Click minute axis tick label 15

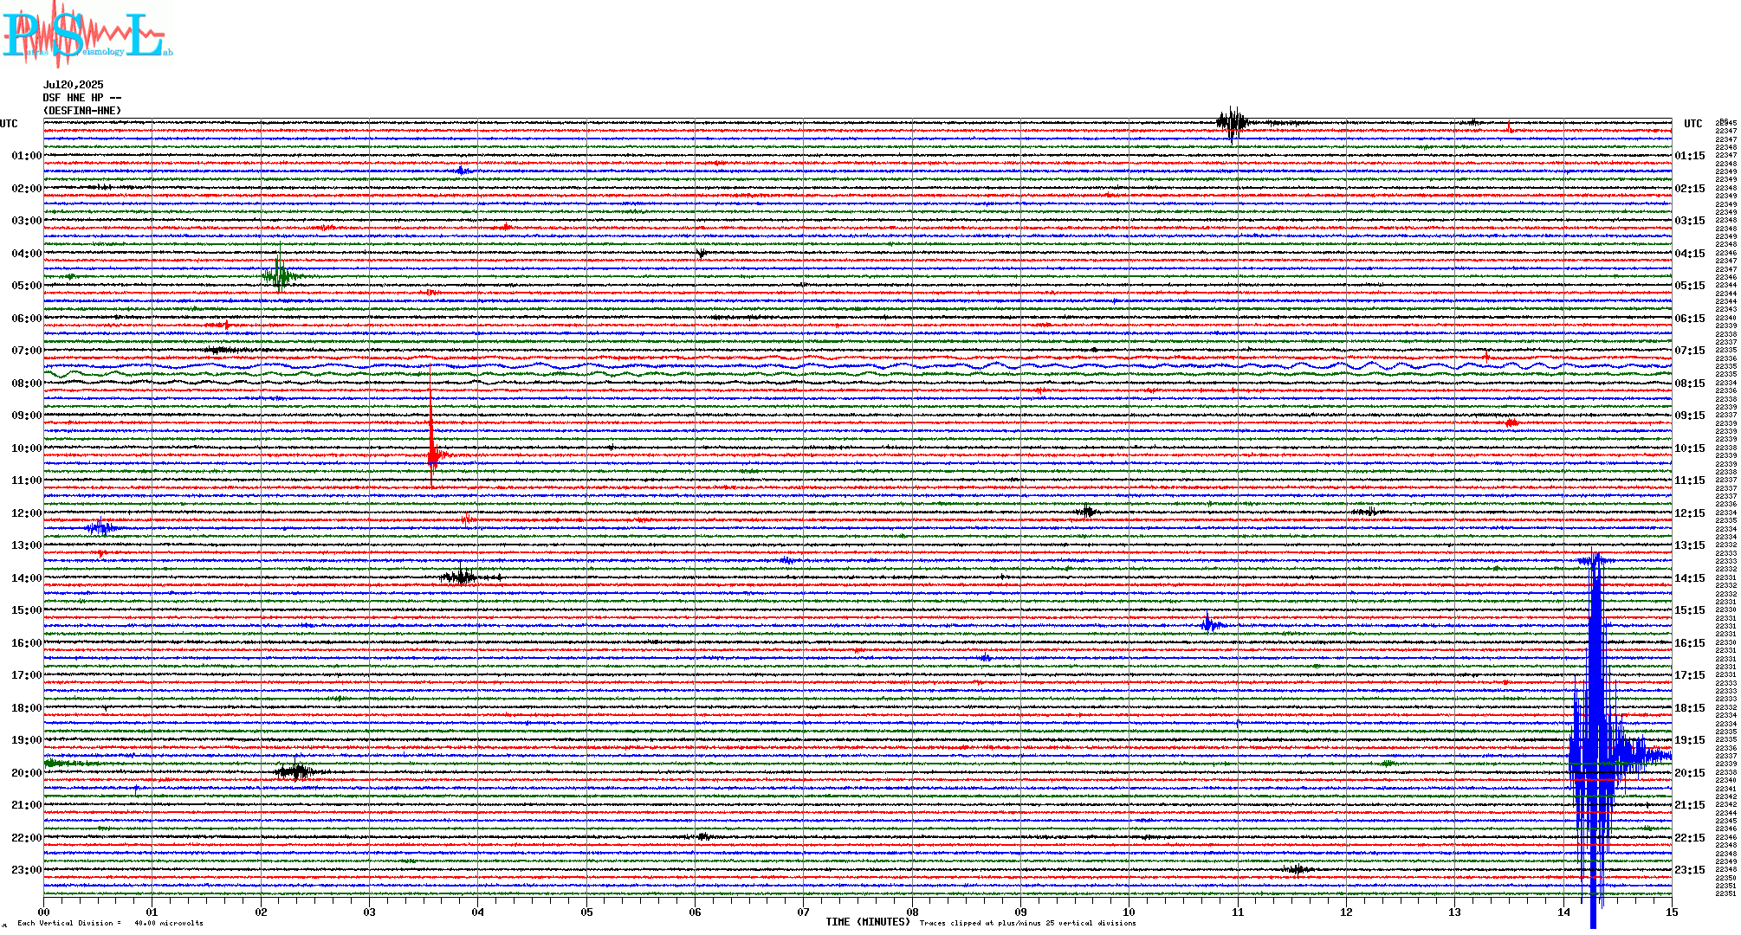click(1672, 912)
